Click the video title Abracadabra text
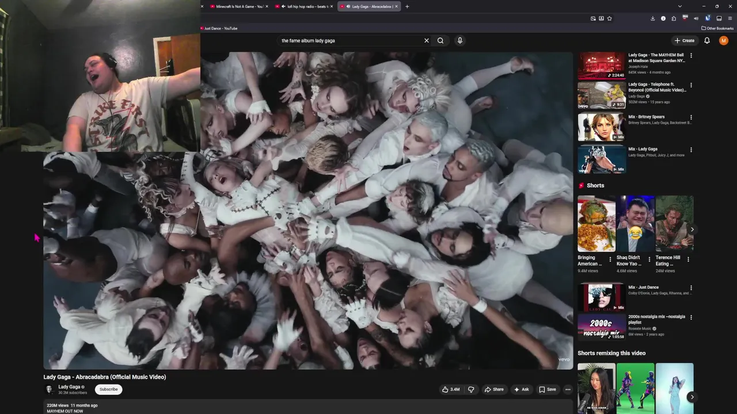The width and height of the screenshot is (737, 414). [x=105, y=377]
